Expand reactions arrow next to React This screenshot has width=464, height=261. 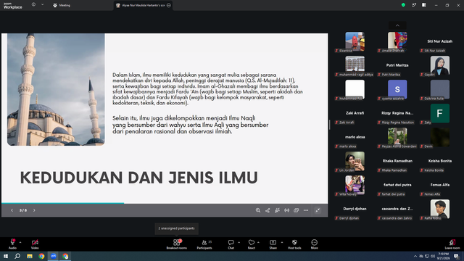[258, 242]
